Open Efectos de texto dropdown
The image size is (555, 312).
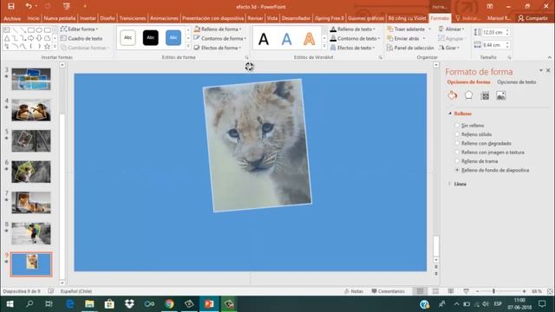(x=353, y=48)
